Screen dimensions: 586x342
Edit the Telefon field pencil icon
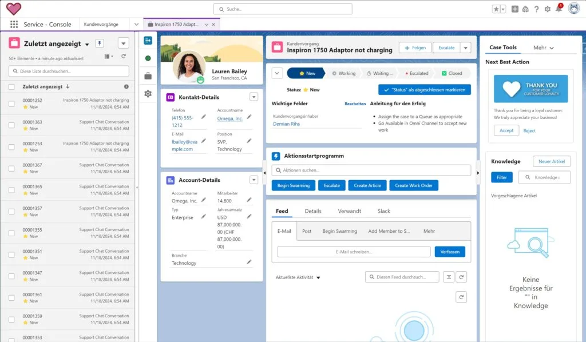coord(203,117)
